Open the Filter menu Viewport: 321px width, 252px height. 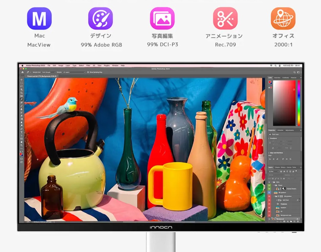tap(88, 65)
